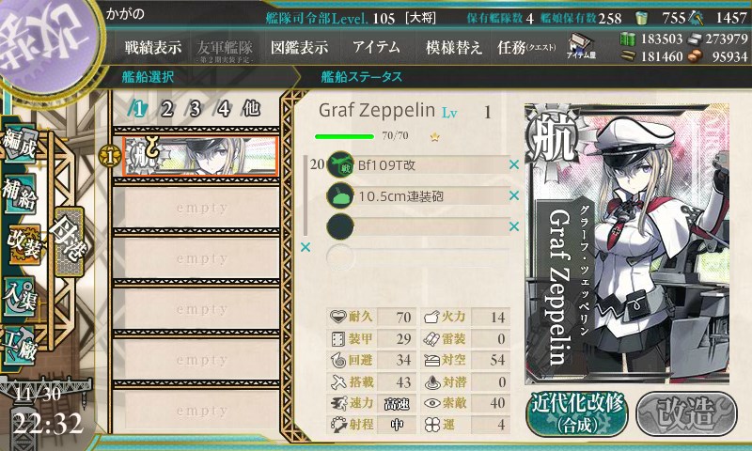Click the 10.5cm連装砲 gun equipment icon
This screenshot has height=451, width=752.
pos(340,196)
